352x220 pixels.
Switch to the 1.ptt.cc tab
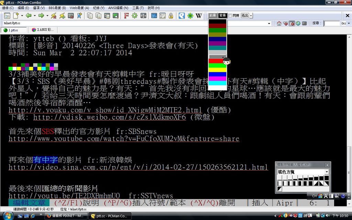[x=13, y=30]
